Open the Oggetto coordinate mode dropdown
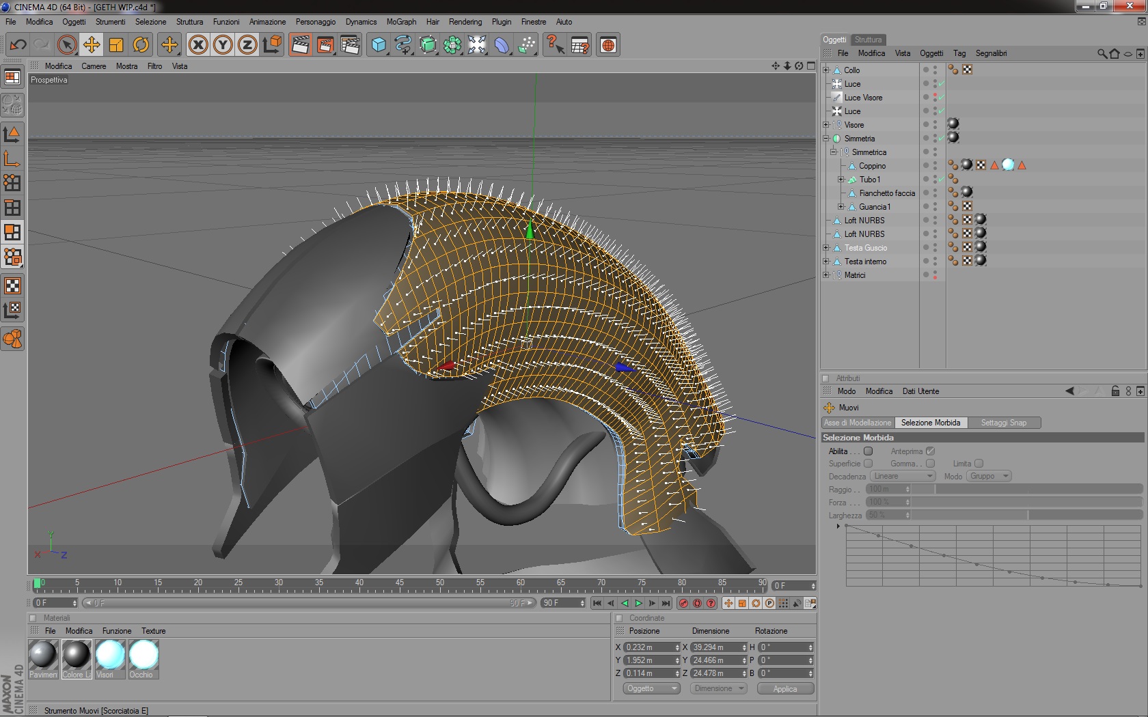 point(651,688)
